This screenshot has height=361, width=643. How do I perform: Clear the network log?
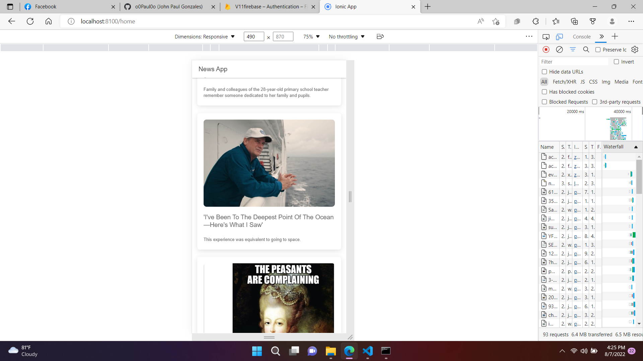tap(559, 49)
